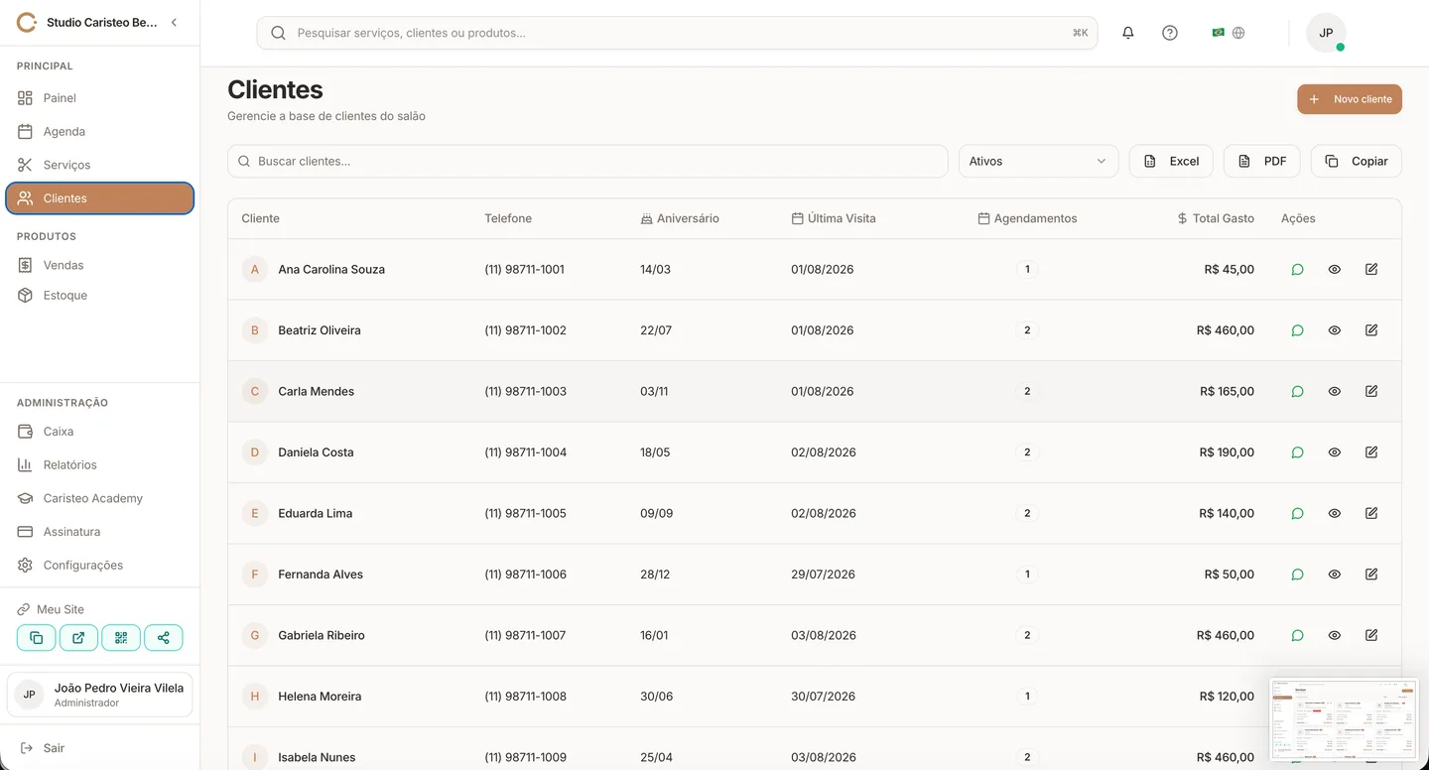Message Gabriela Ribeiro via chat icon

(1297, 635)
